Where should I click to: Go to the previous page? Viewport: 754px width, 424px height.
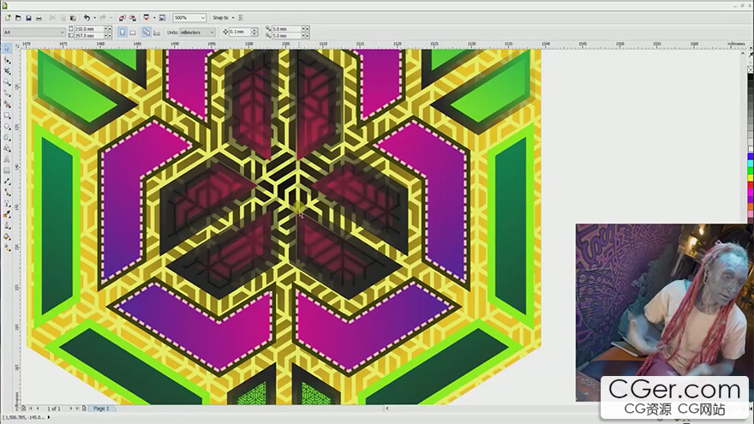[x=38, y=408]
